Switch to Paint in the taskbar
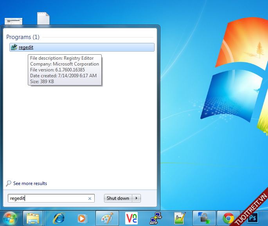Screen dimensions: 268x226 [x=107, y=218]
